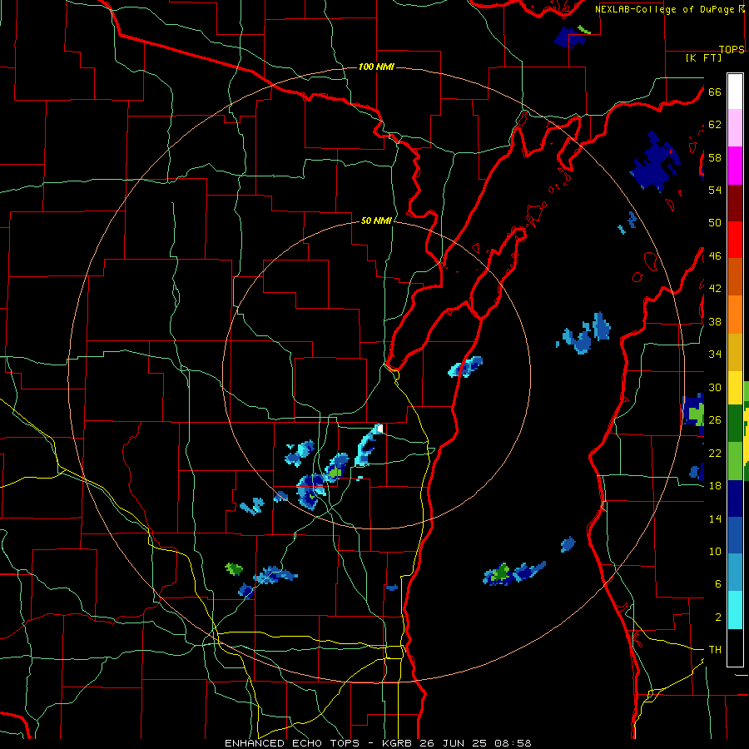Viewport: 749px width, 749px height.
Task: Click the black TH swatch at the legend bottom
Action: pyautogui.click(x=735, y=647)
